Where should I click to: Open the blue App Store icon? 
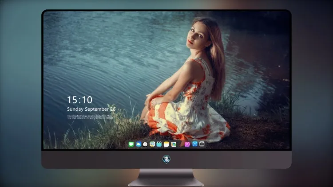195,144
